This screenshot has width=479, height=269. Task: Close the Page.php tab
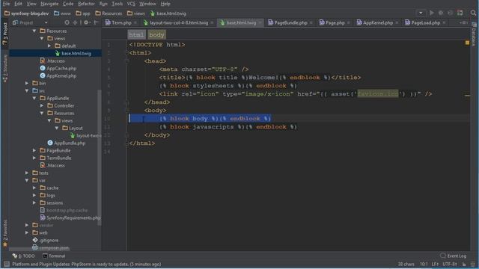[x=349, y=22]
